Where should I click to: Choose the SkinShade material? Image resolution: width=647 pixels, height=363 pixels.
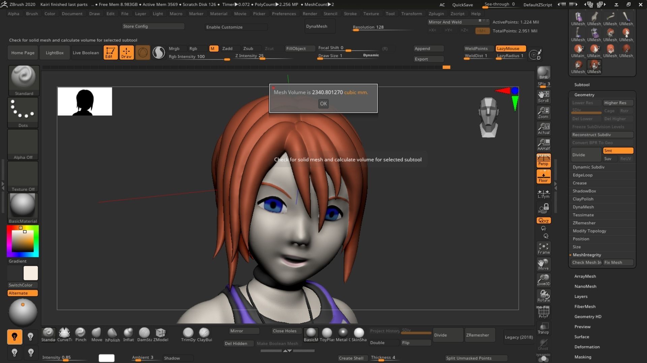coord(359,335)
